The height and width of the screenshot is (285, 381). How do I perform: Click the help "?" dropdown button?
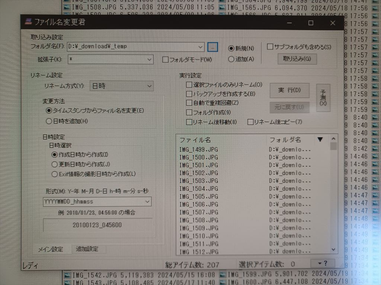322,263
